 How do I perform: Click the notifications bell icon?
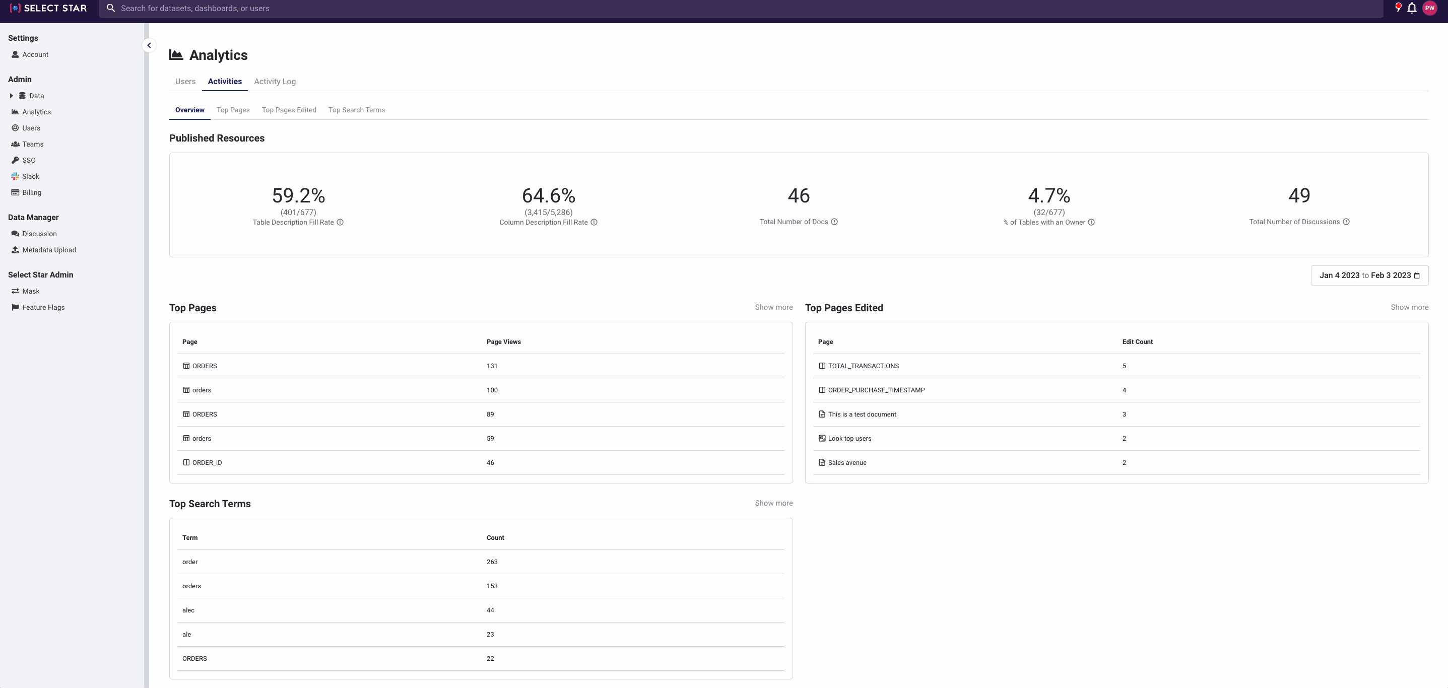click(x=1411, y=8)
